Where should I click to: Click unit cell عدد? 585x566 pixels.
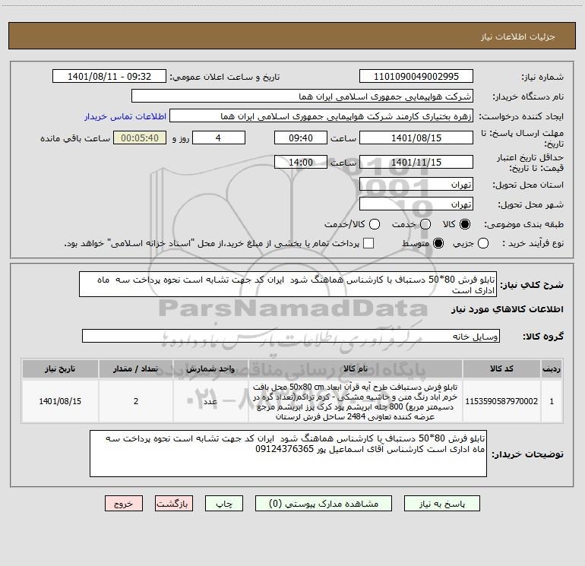point(210,401)
